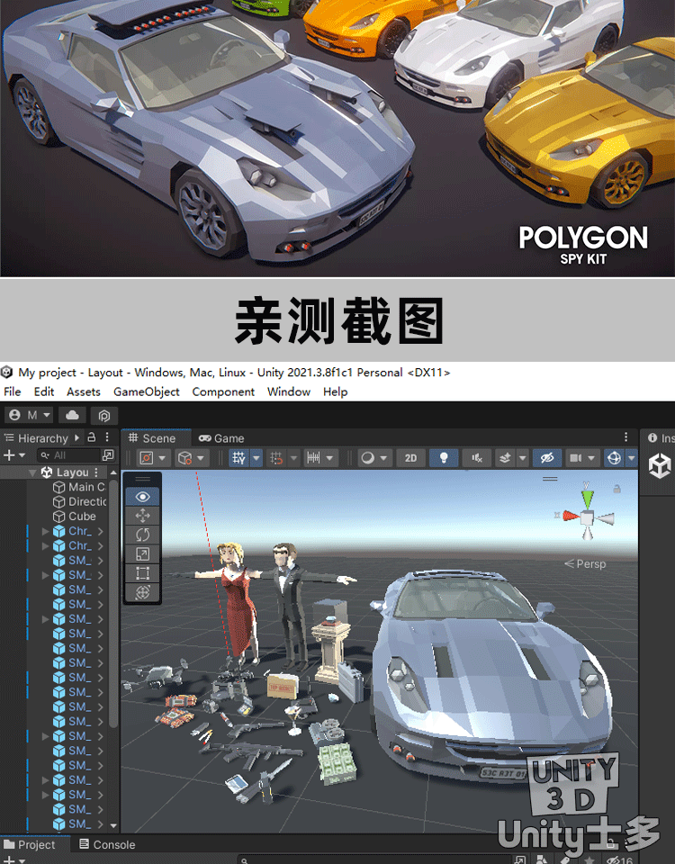Viewport: 675px width, 864px height.
Task: Open the scene camera dropdown arrow
Action: (591, 458)
